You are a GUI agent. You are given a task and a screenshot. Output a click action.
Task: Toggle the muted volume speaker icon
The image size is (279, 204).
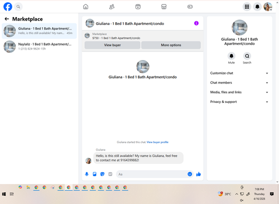click(242, 200)
